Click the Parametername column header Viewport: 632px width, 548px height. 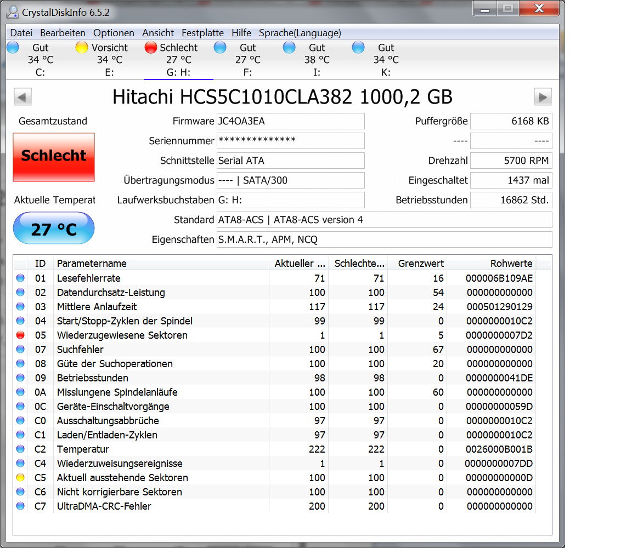(x=161, y=264)
